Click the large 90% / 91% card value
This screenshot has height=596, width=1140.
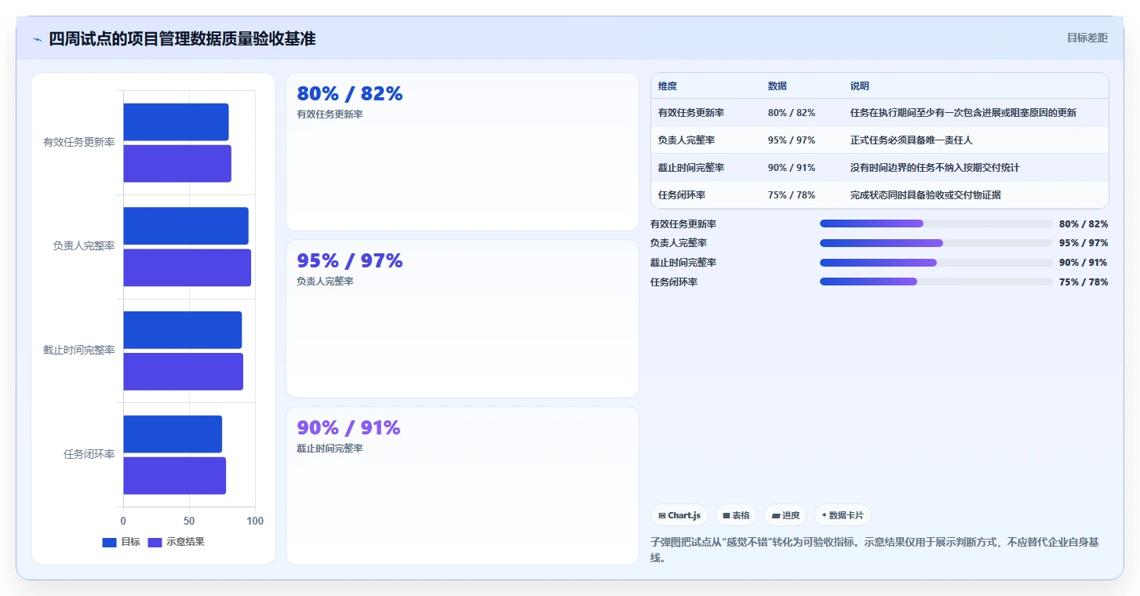click(x=348, y=428)
